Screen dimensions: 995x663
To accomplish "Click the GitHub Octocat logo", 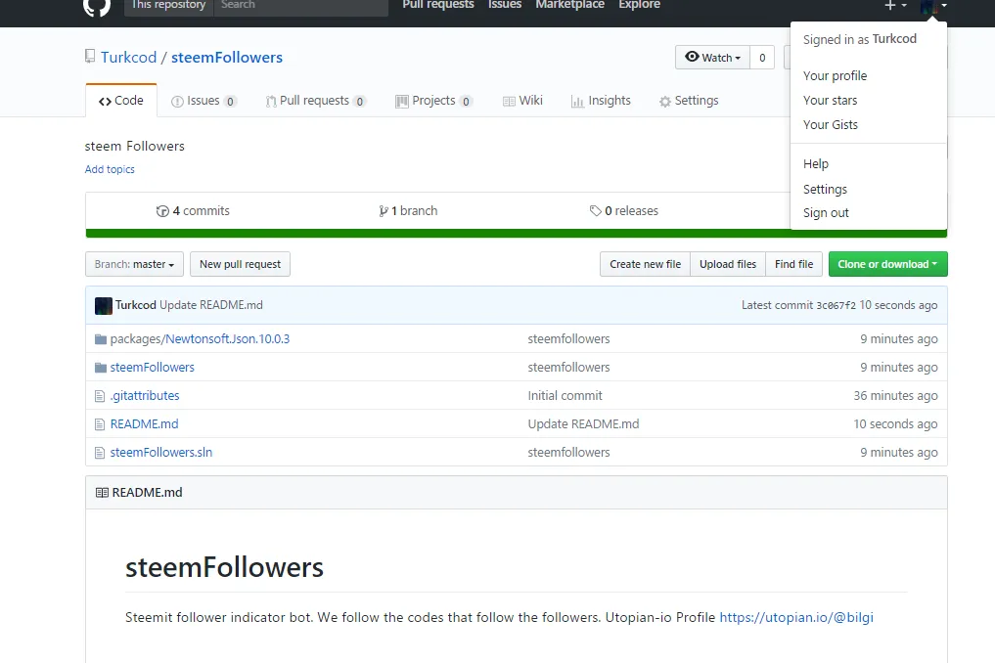I will coord(97,6).
